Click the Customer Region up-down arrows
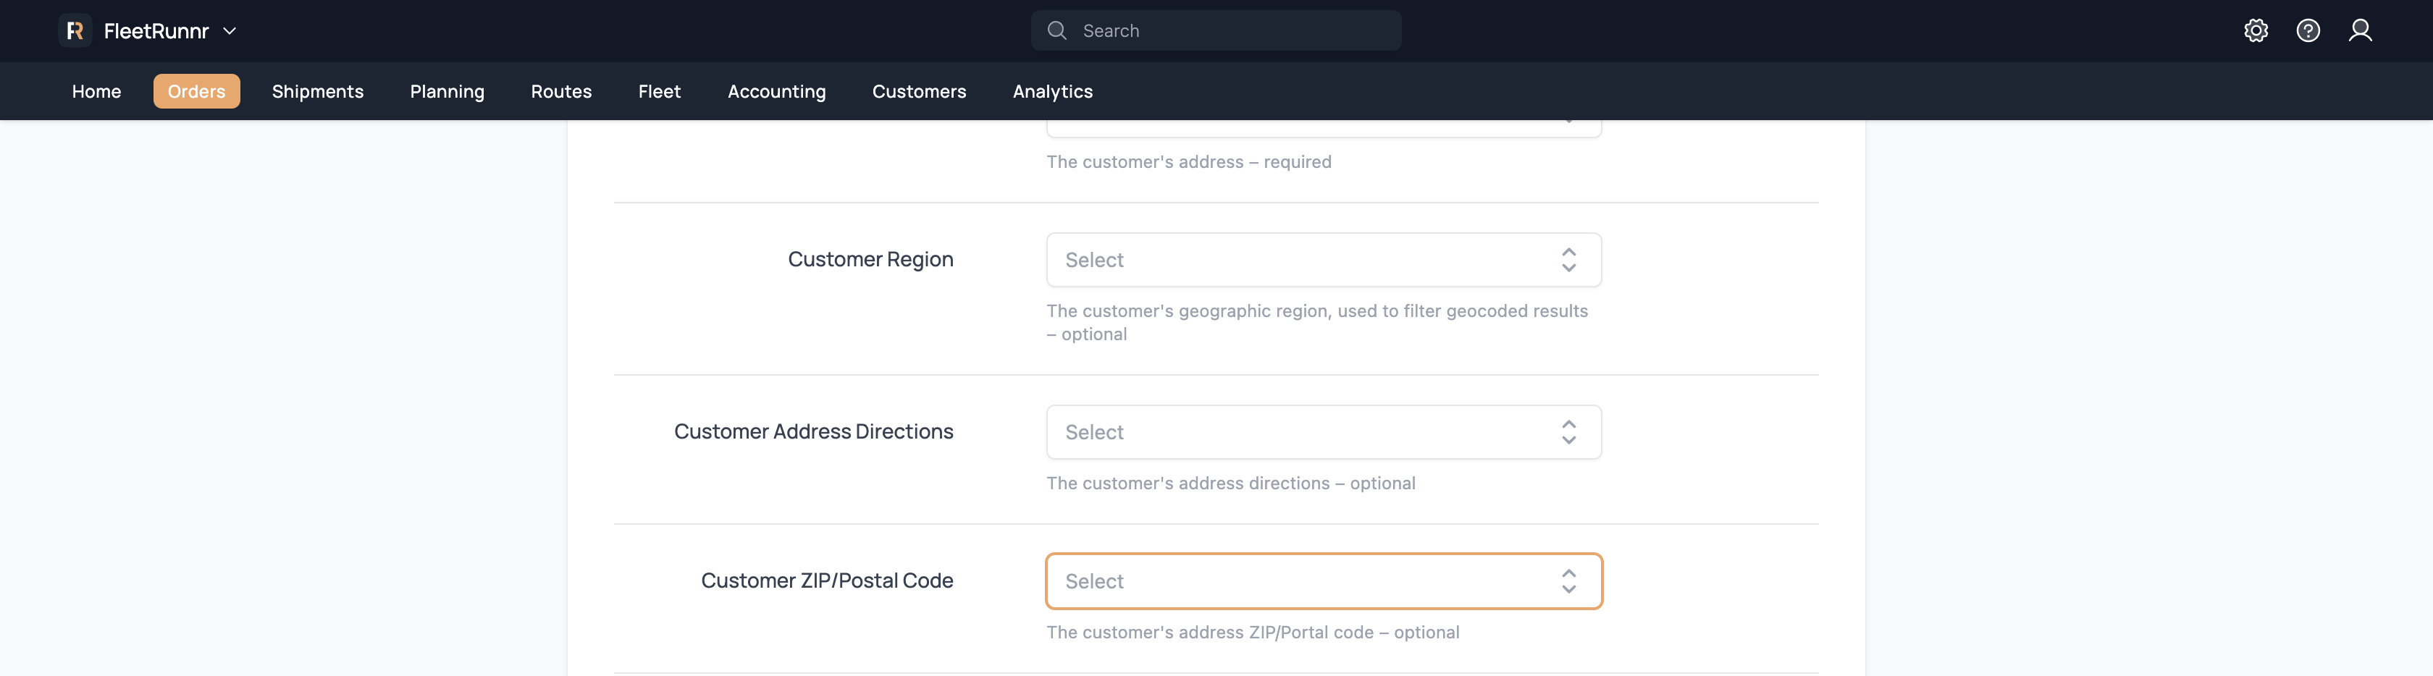Viewport: 2433px width, 676px height. coord(1568,260)
